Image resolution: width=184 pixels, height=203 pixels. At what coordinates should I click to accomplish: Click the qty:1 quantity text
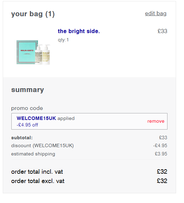coord(63,40)
